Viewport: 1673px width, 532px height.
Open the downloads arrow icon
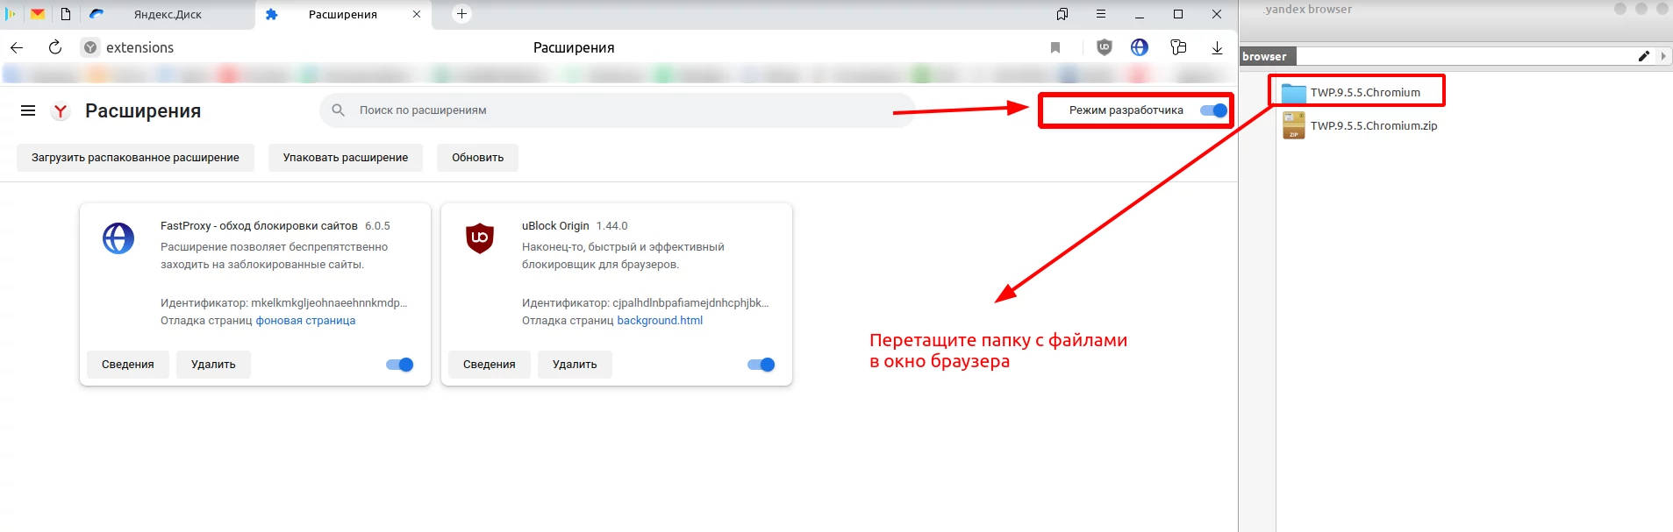click(x=1217, y=47)
